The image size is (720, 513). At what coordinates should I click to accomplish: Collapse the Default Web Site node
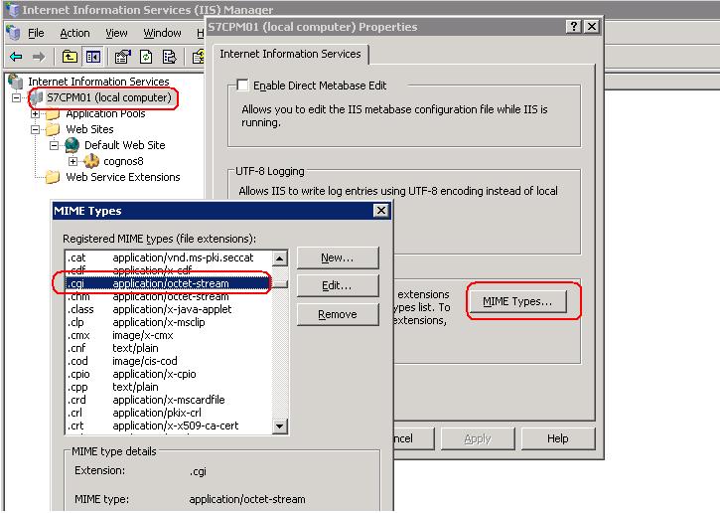click(x=55, y=145)
